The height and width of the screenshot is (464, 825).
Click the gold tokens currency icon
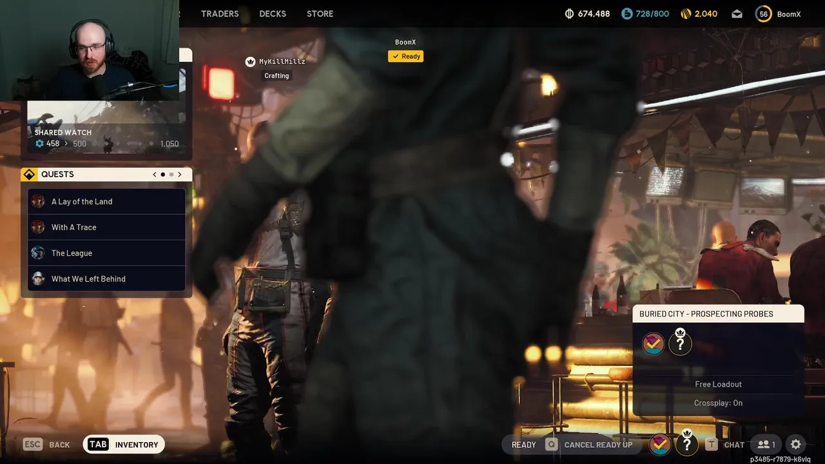(x=686, y=14)
